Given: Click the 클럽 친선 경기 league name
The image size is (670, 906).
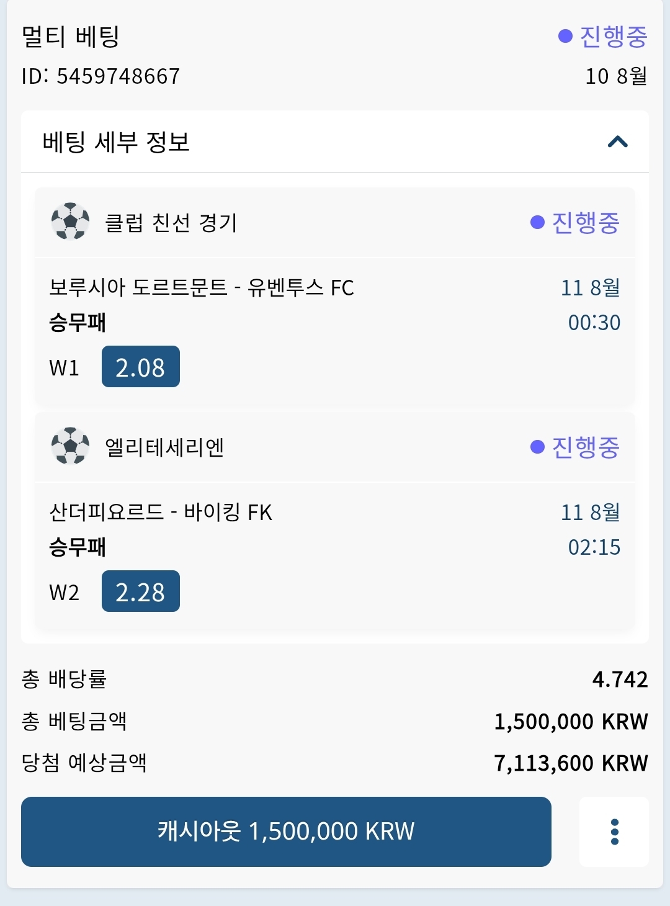Looking at the screenshot, I should pos(171,222).
